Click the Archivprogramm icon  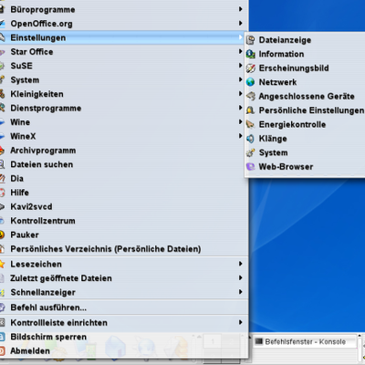point(2,151)
